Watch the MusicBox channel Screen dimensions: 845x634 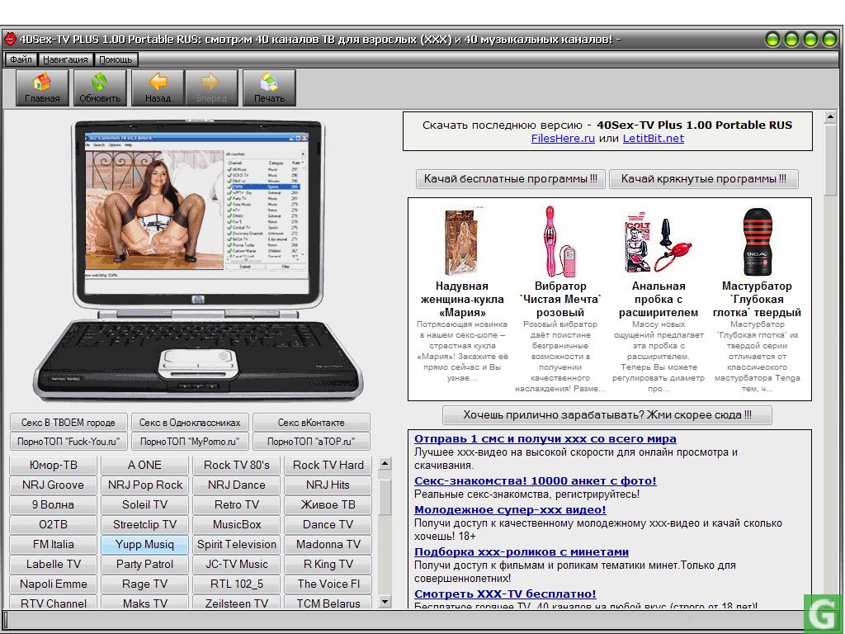[x=237, y=524]
